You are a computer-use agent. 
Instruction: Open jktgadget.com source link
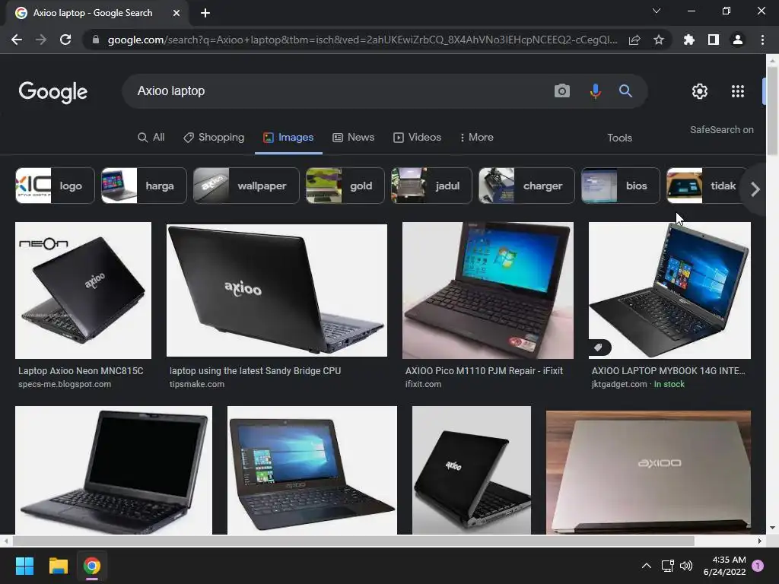click(619, 384)
